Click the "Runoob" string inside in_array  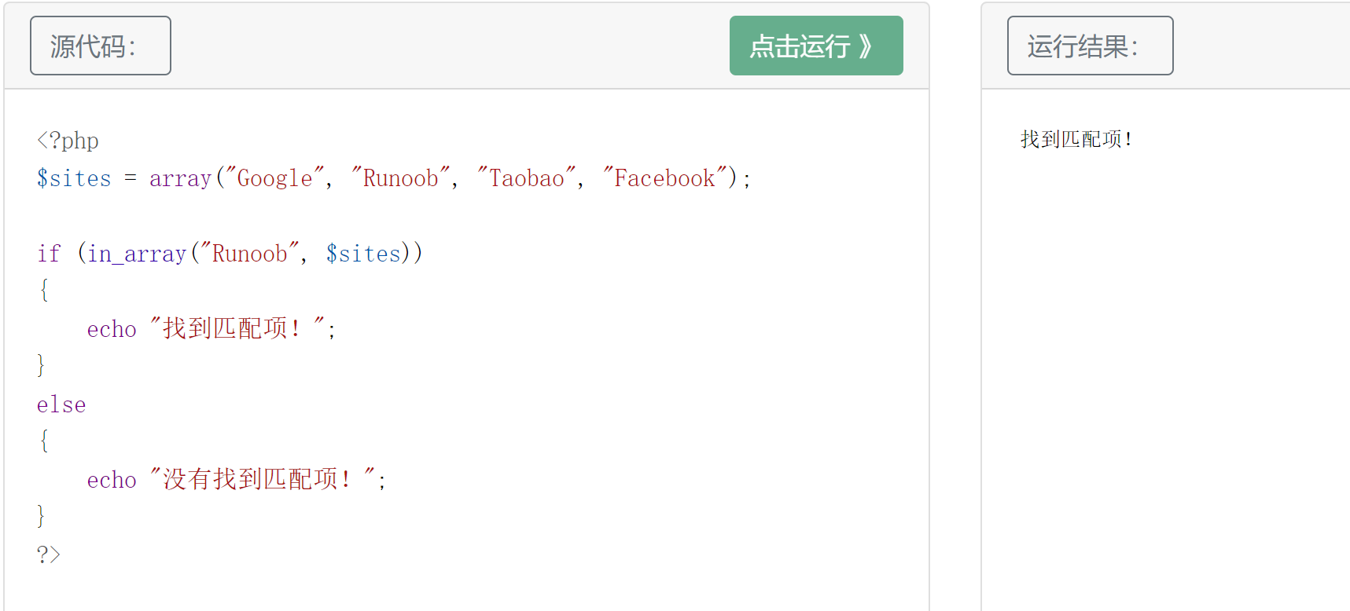point(249,254)
